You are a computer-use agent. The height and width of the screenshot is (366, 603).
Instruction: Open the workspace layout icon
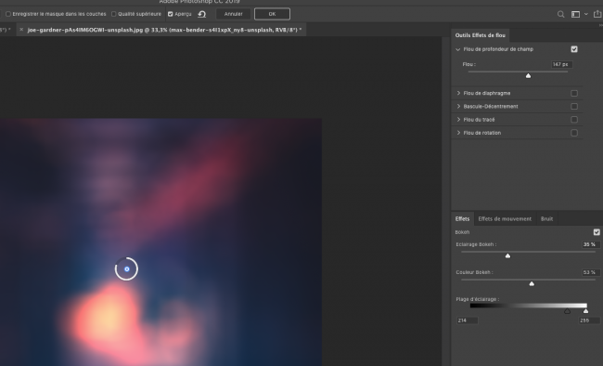tap(575, 14)
